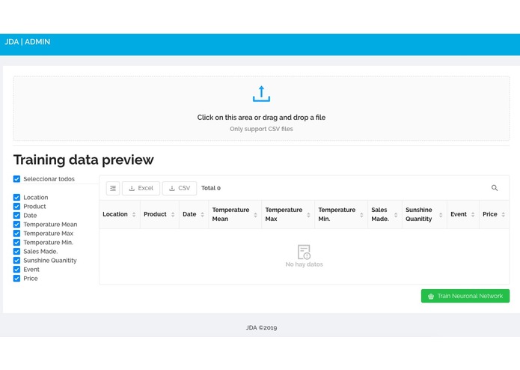Toggle Temperature Min. checkbox
Viewport: 520px width, 370px height.
click(17, 242)
